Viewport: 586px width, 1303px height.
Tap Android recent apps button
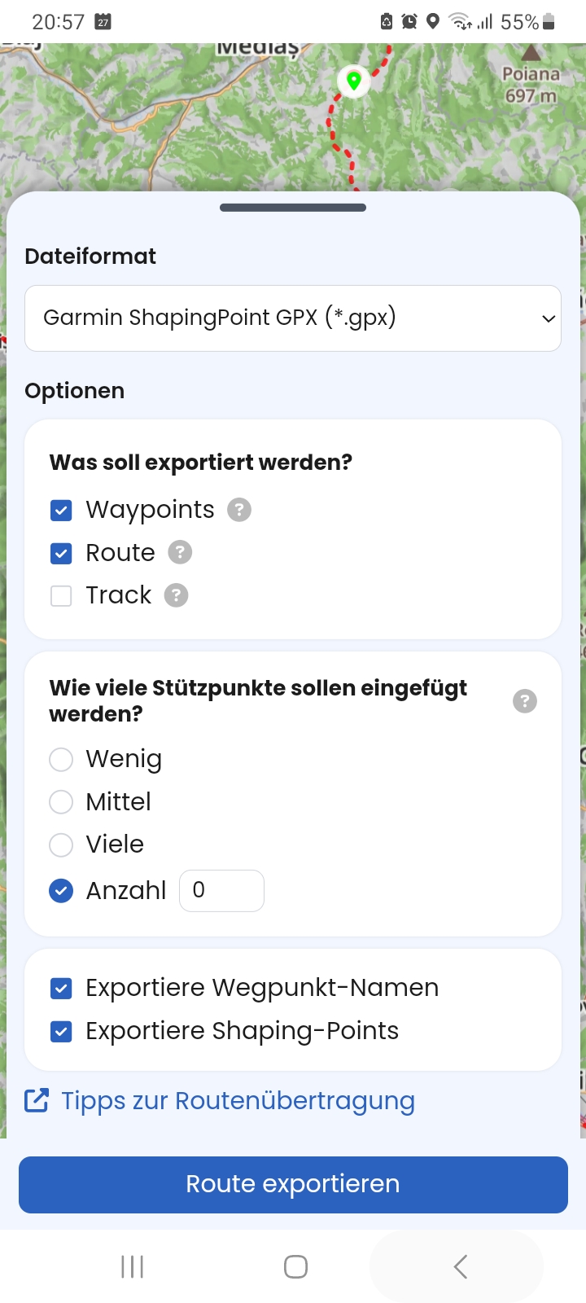point(132,1266)
